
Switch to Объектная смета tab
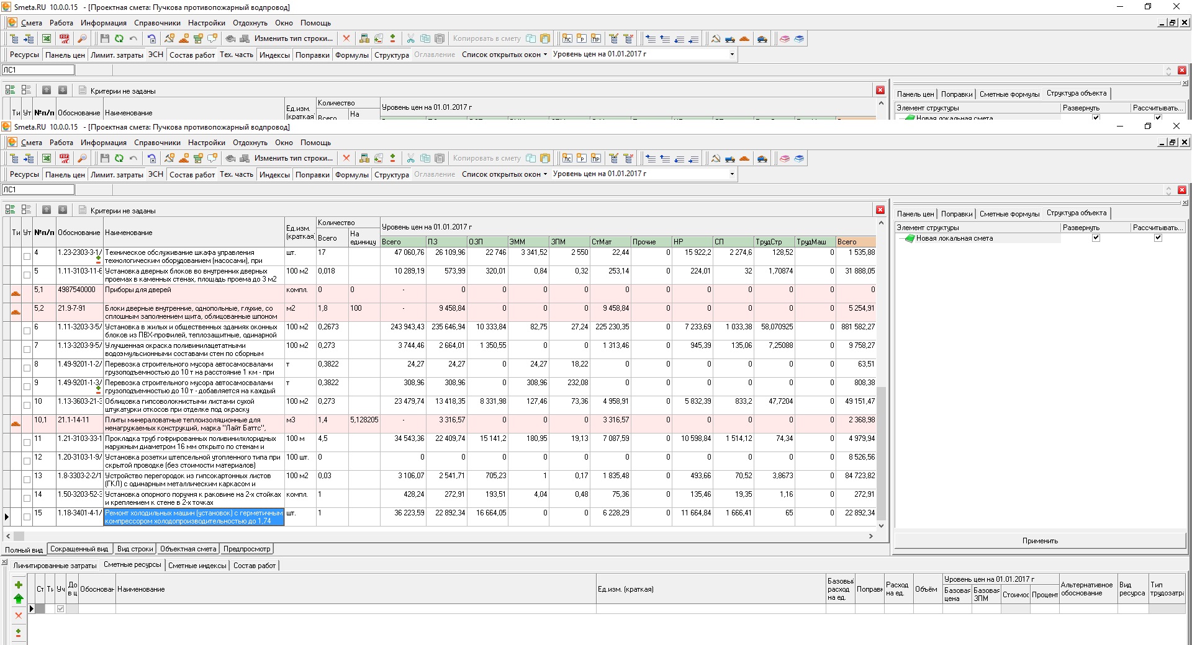click(x=188, y=549)
